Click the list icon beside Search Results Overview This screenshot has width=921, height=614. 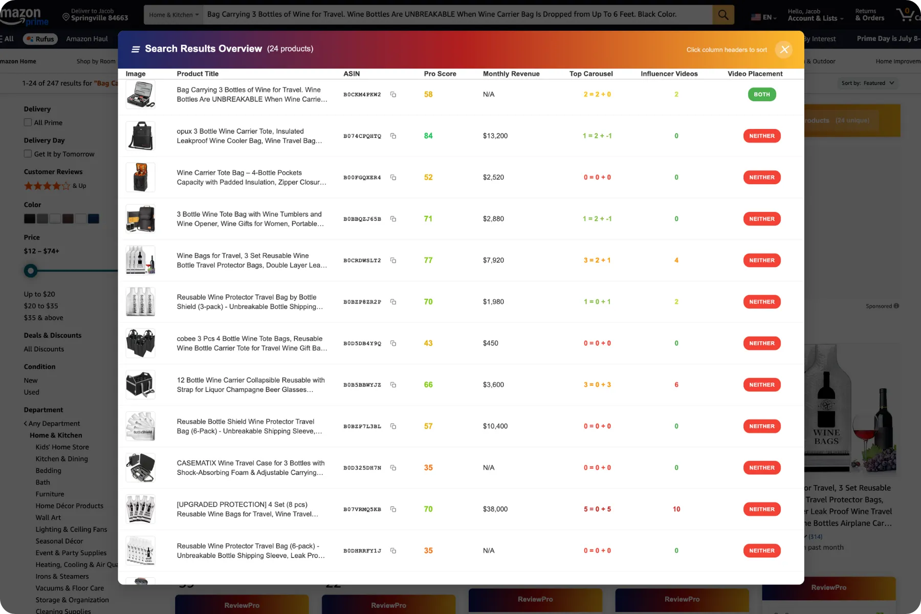click(136, 49)
